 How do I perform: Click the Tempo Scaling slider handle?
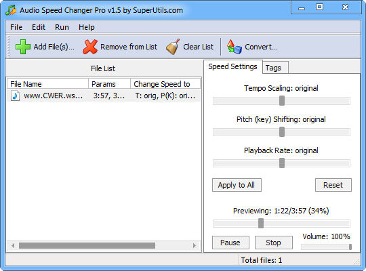[282, 101]
